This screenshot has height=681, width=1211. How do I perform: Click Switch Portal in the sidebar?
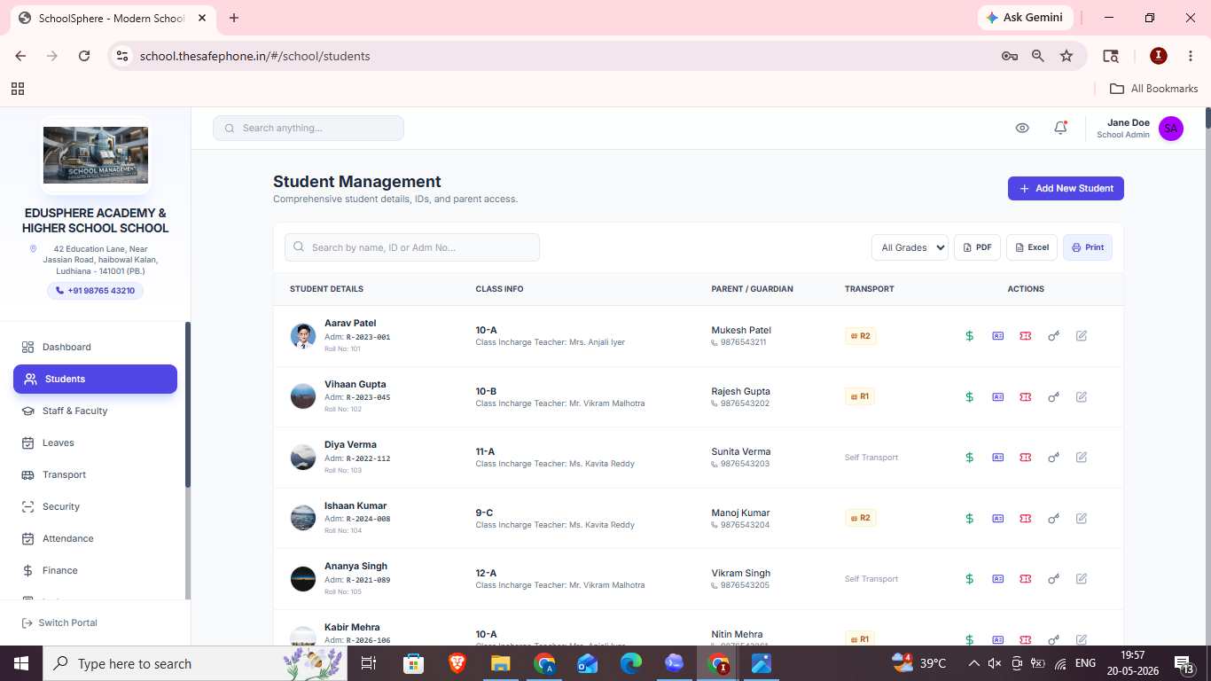pos(59,622)
